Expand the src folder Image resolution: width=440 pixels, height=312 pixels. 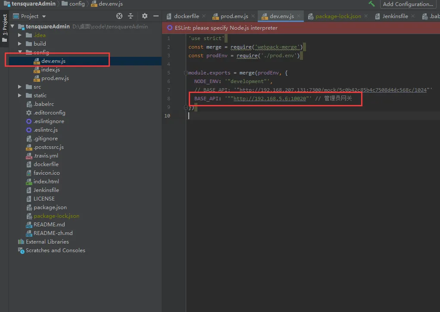tap(20, 87)
